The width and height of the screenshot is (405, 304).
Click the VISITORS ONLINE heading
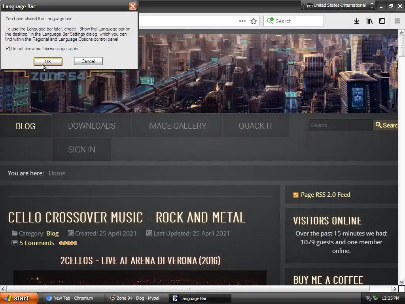[327, 221]
